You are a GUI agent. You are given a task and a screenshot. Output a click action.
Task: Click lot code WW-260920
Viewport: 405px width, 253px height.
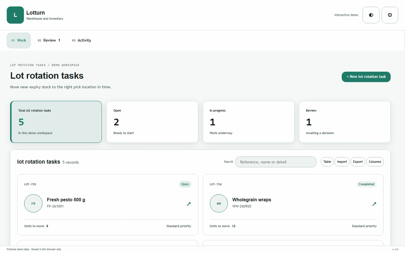[x=242, y=206]
